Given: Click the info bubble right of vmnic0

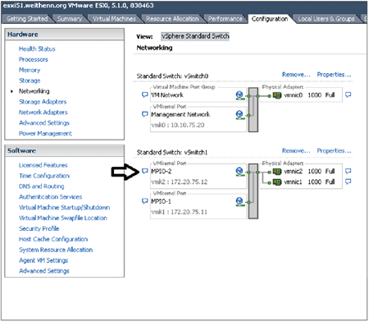Looking at the screenshot, I should coord(348,95).
